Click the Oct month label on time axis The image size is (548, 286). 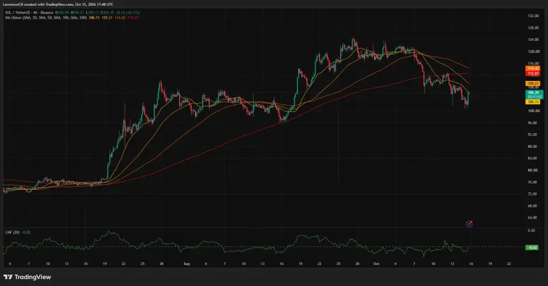376,264
